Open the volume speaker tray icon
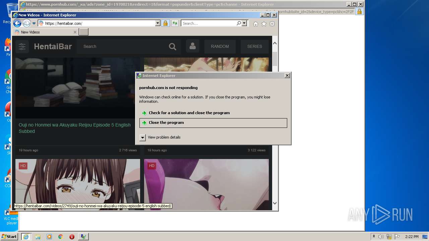429x241 pixels. [x=381, y=237]
